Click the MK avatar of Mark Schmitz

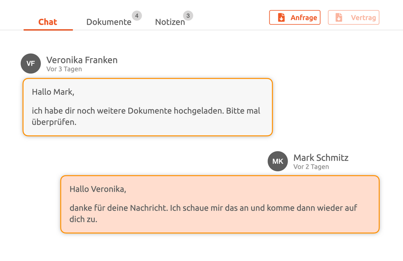coord(278,161)
